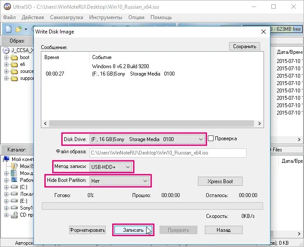Click main window Дата/Время column header
The width and height of the screenshot is (304, 247).
pos(290,52)
